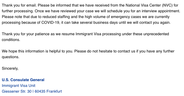Click the word conditions ending the second paragraph

pos(11,40)
